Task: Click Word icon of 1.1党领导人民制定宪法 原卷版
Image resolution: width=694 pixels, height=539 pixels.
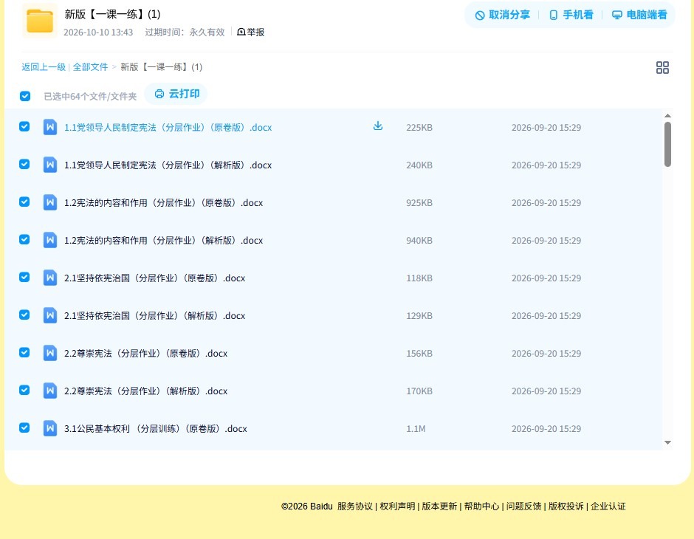Action: tap(50, 127)
